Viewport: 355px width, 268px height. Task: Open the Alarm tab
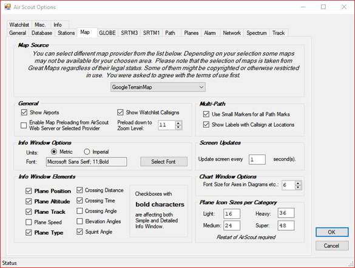pyautogui.click(x=210, y=33)
